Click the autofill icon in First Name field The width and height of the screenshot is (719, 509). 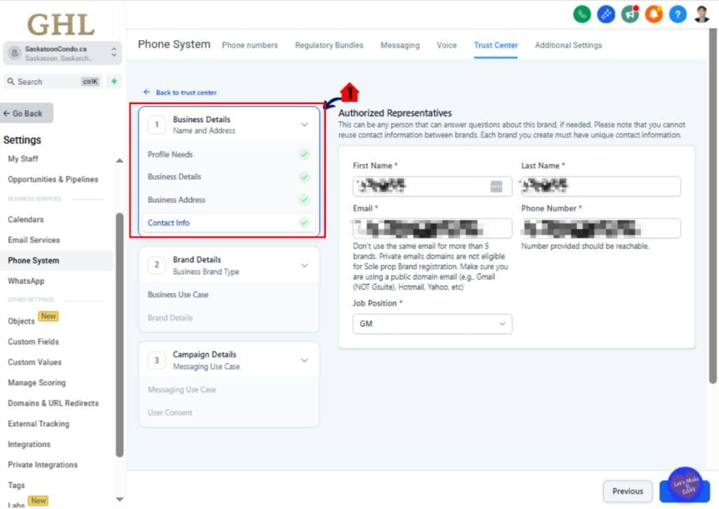point(496,186)
